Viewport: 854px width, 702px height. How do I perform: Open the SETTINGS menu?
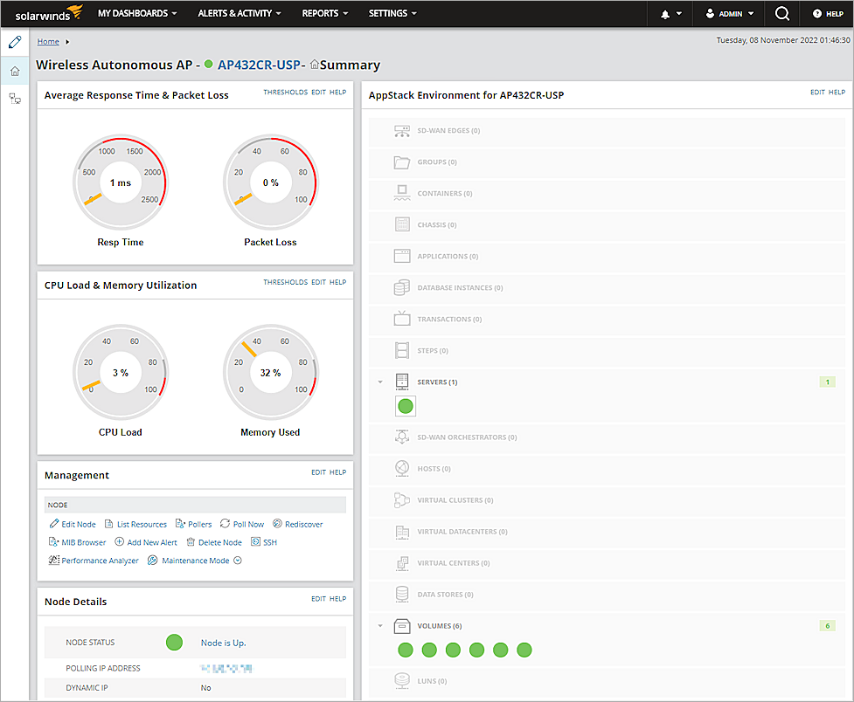392,13
